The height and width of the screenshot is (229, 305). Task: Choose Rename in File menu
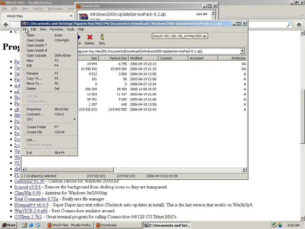49,73
